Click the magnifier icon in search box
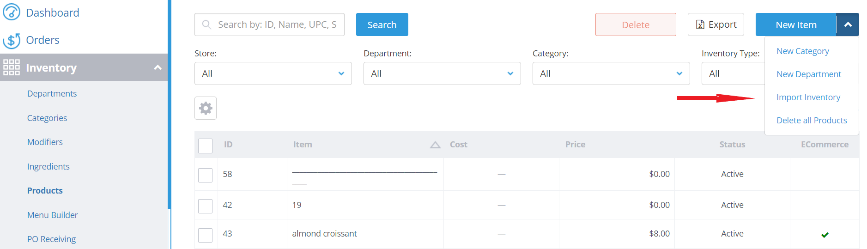 pos(207,24)
